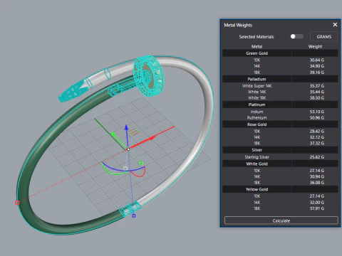Click the GRAMS unit button

point(324,36)
